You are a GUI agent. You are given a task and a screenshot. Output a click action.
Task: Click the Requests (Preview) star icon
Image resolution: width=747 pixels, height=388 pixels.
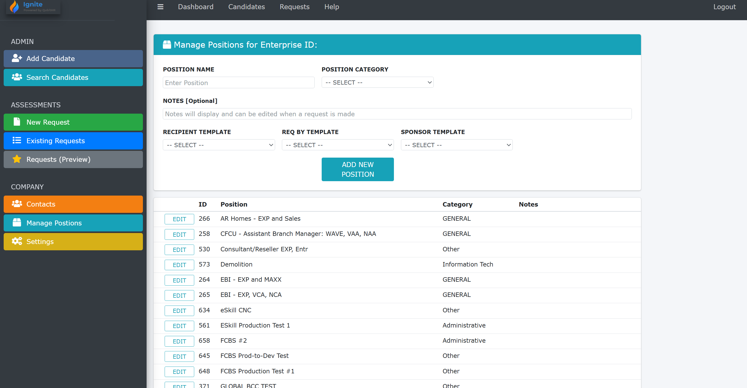[x=17, y=159]
